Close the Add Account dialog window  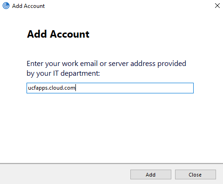point(217,6)
